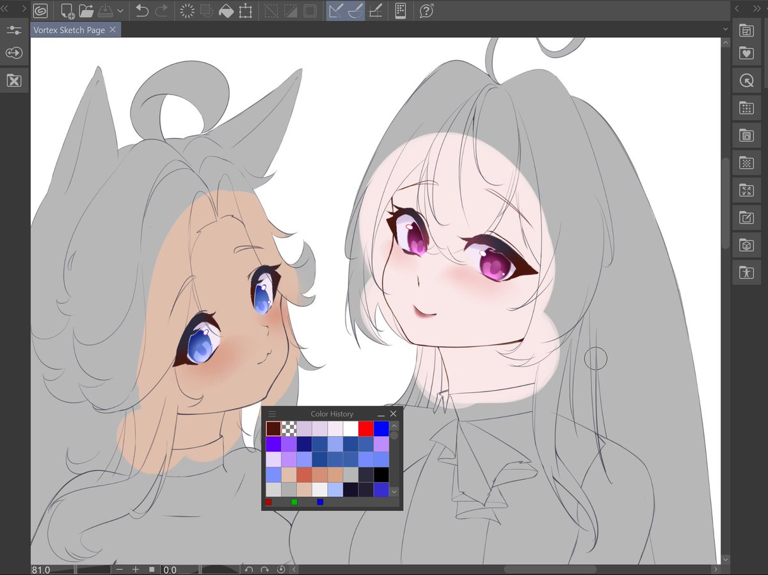Viewport: 768px width, 575px height.
Task: Toggle Snap to Special Ruler
Action: point(355,10)
